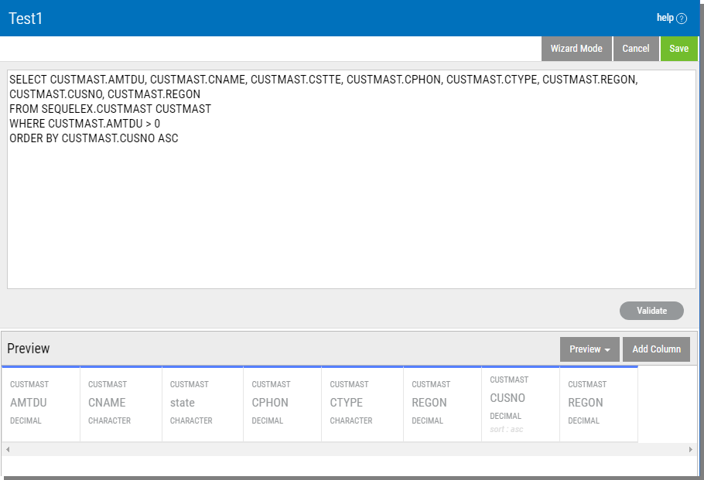Click the help link text

[x=665, y=18]
